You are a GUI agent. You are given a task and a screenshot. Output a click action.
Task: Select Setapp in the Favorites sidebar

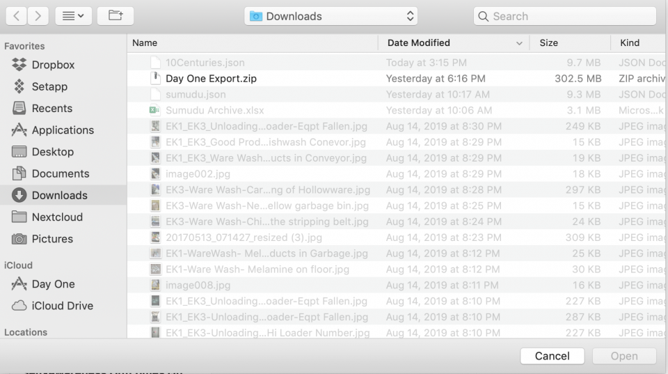63,86
